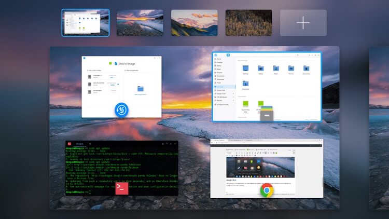Switch to the first workspace thumbnail
This screenshot has width=389, height=219.
click(x=86, y=23)
